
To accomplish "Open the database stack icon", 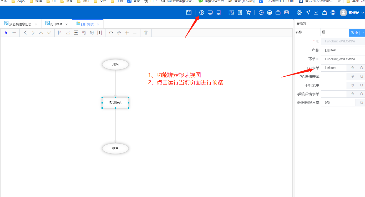I will point(270,12).
